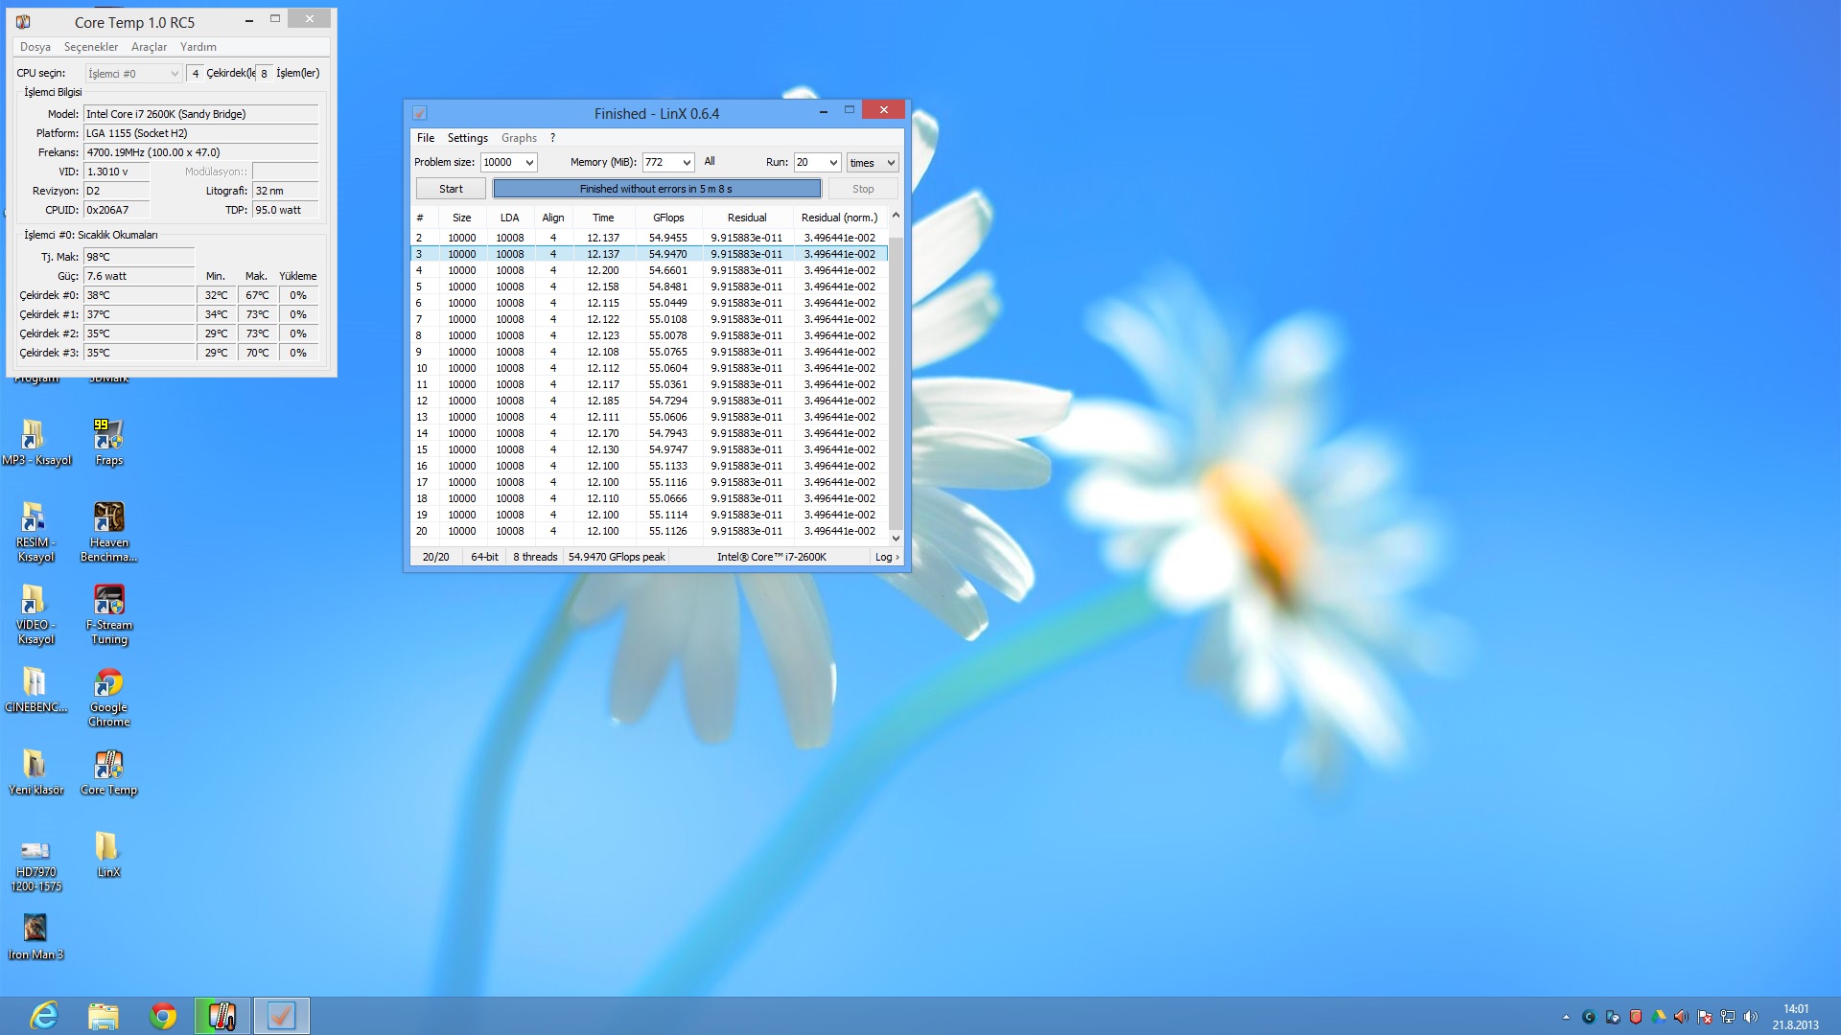Screen dimensions: 1841x1035
Task: Click the All memory link in LinX
Action: (710, 161)
